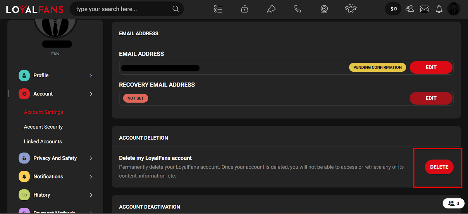Open the video store icon in top bar
The width and height of the screenshot is (468, 214).
[x=245, y=9]
